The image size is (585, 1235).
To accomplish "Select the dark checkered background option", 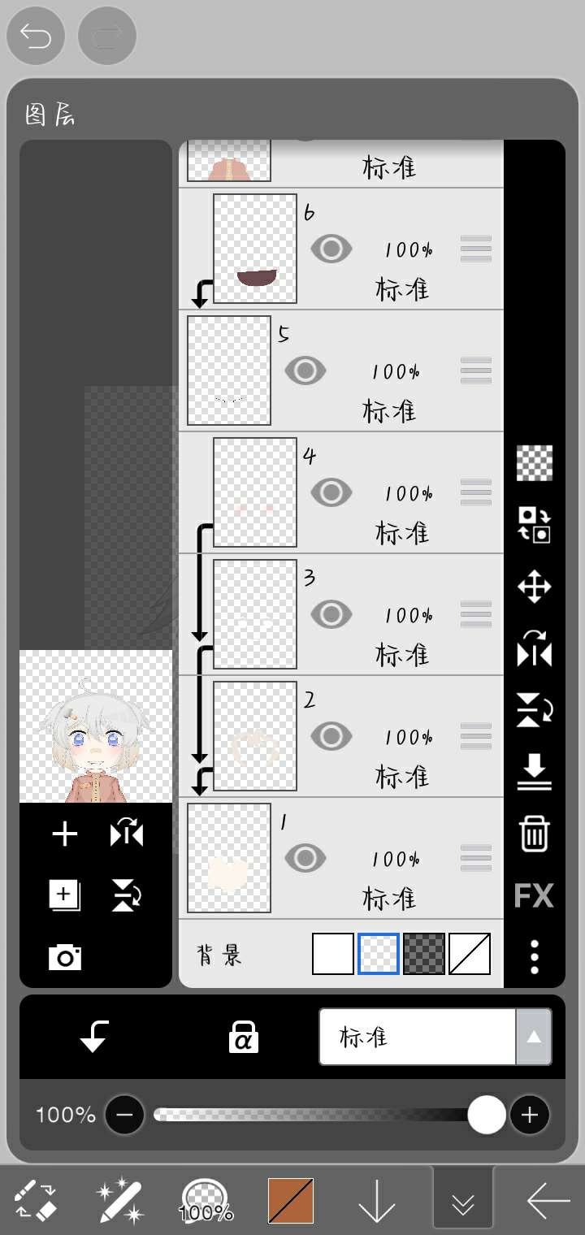I will 424,954.
